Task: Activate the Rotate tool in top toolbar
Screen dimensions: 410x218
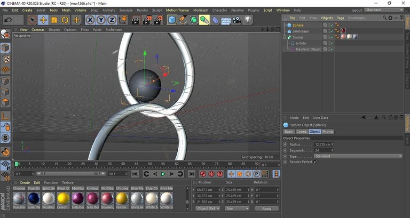Action: click(65, 20)
